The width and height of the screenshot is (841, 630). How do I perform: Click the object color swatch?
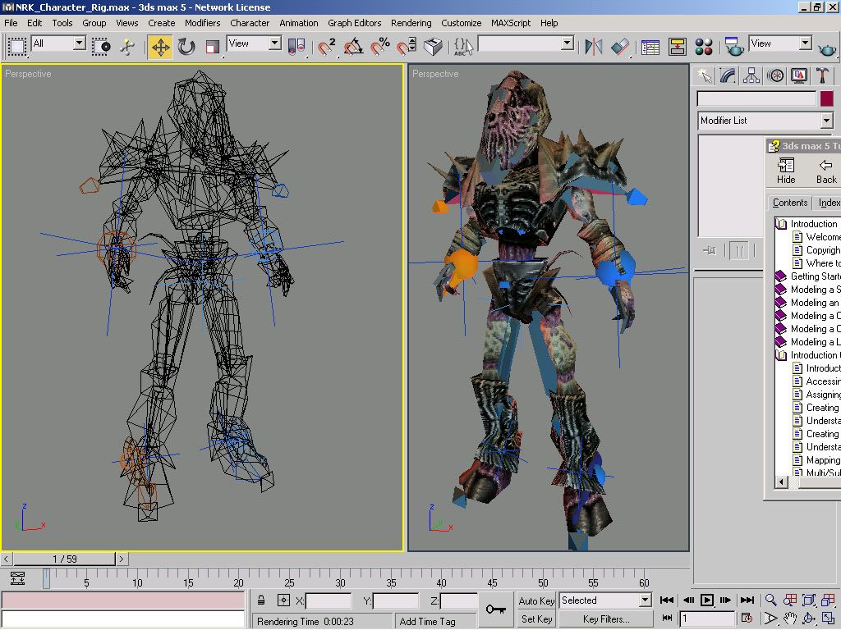[x=826, y=98]
